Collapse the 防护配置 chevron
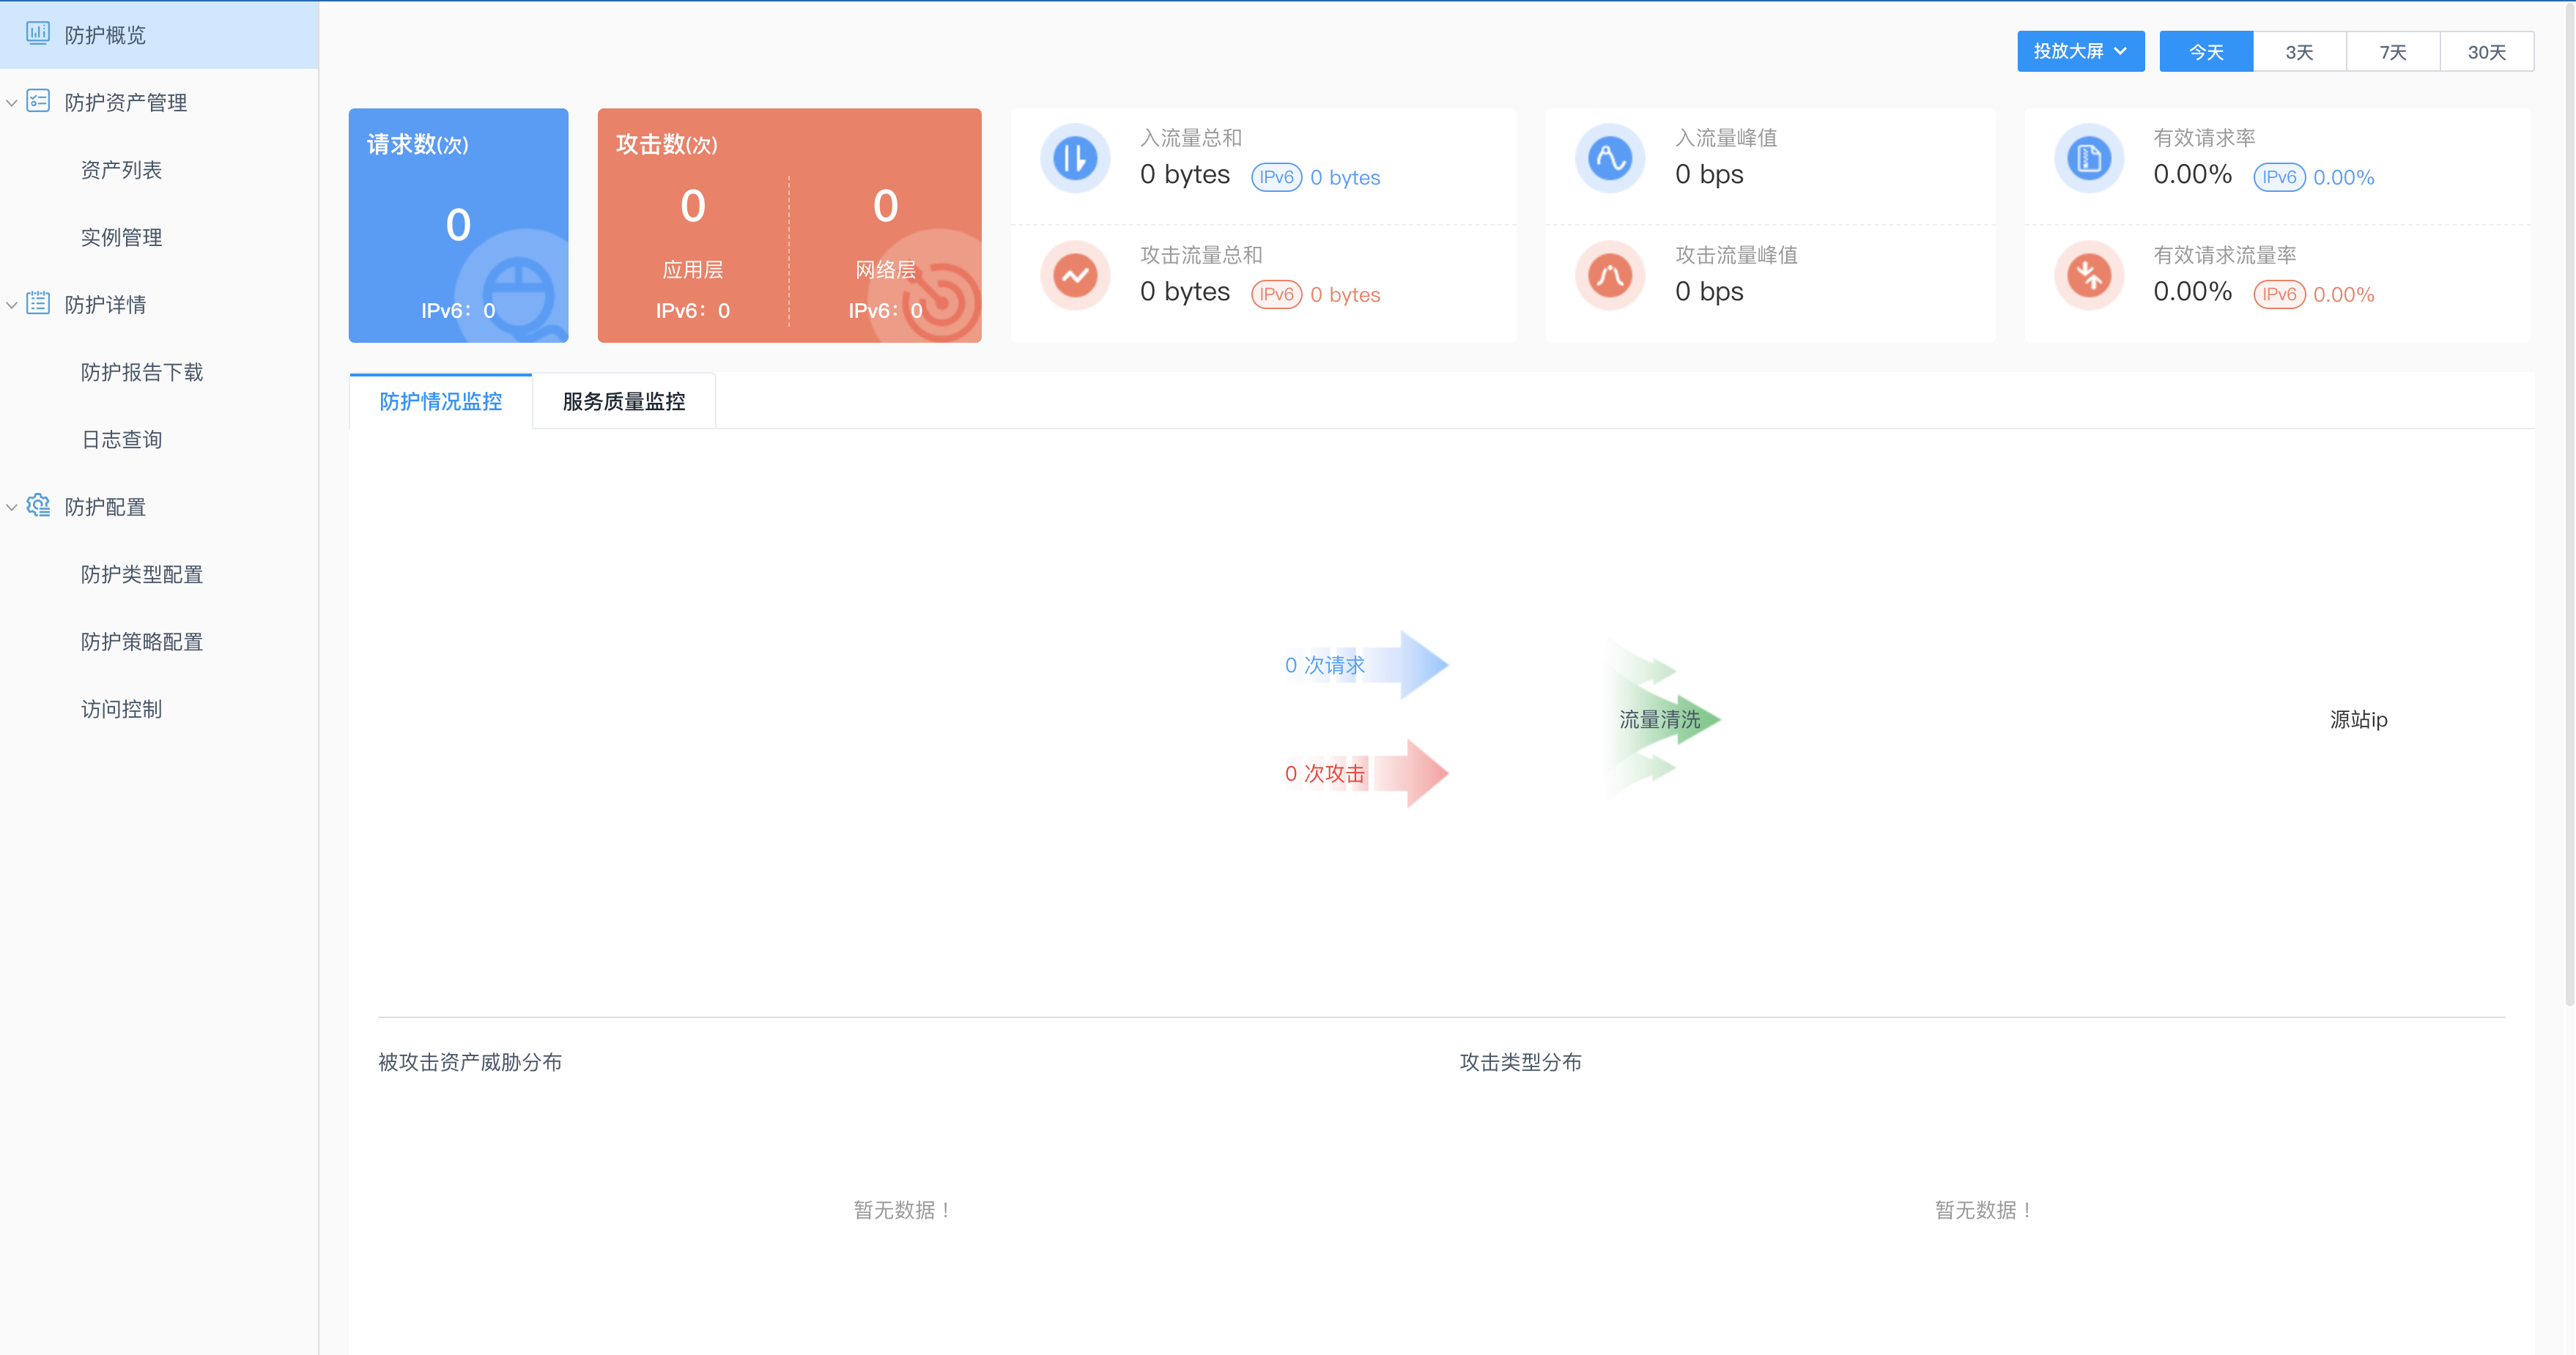Image resolution: width=2576 pixels, height=1355 pixels. coord(11,507)
